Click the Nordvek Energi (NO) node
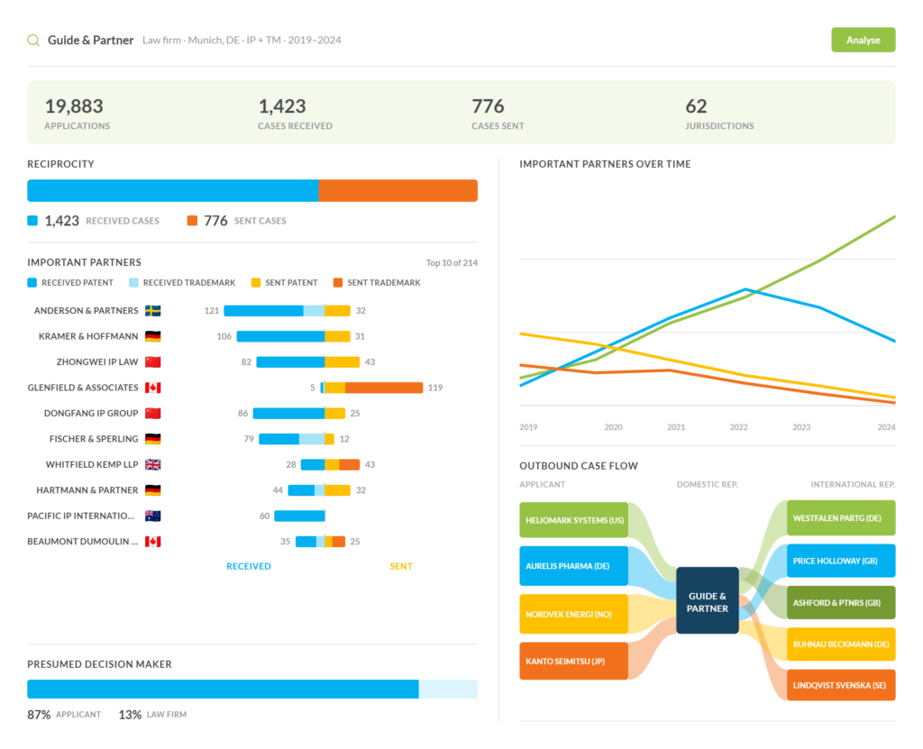 (x=574, y=614)
